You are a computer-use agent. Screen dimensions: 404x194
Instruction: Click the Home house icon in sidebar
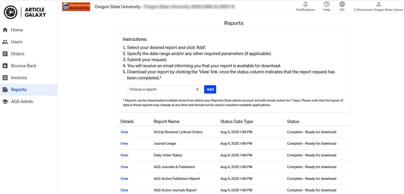5,30
